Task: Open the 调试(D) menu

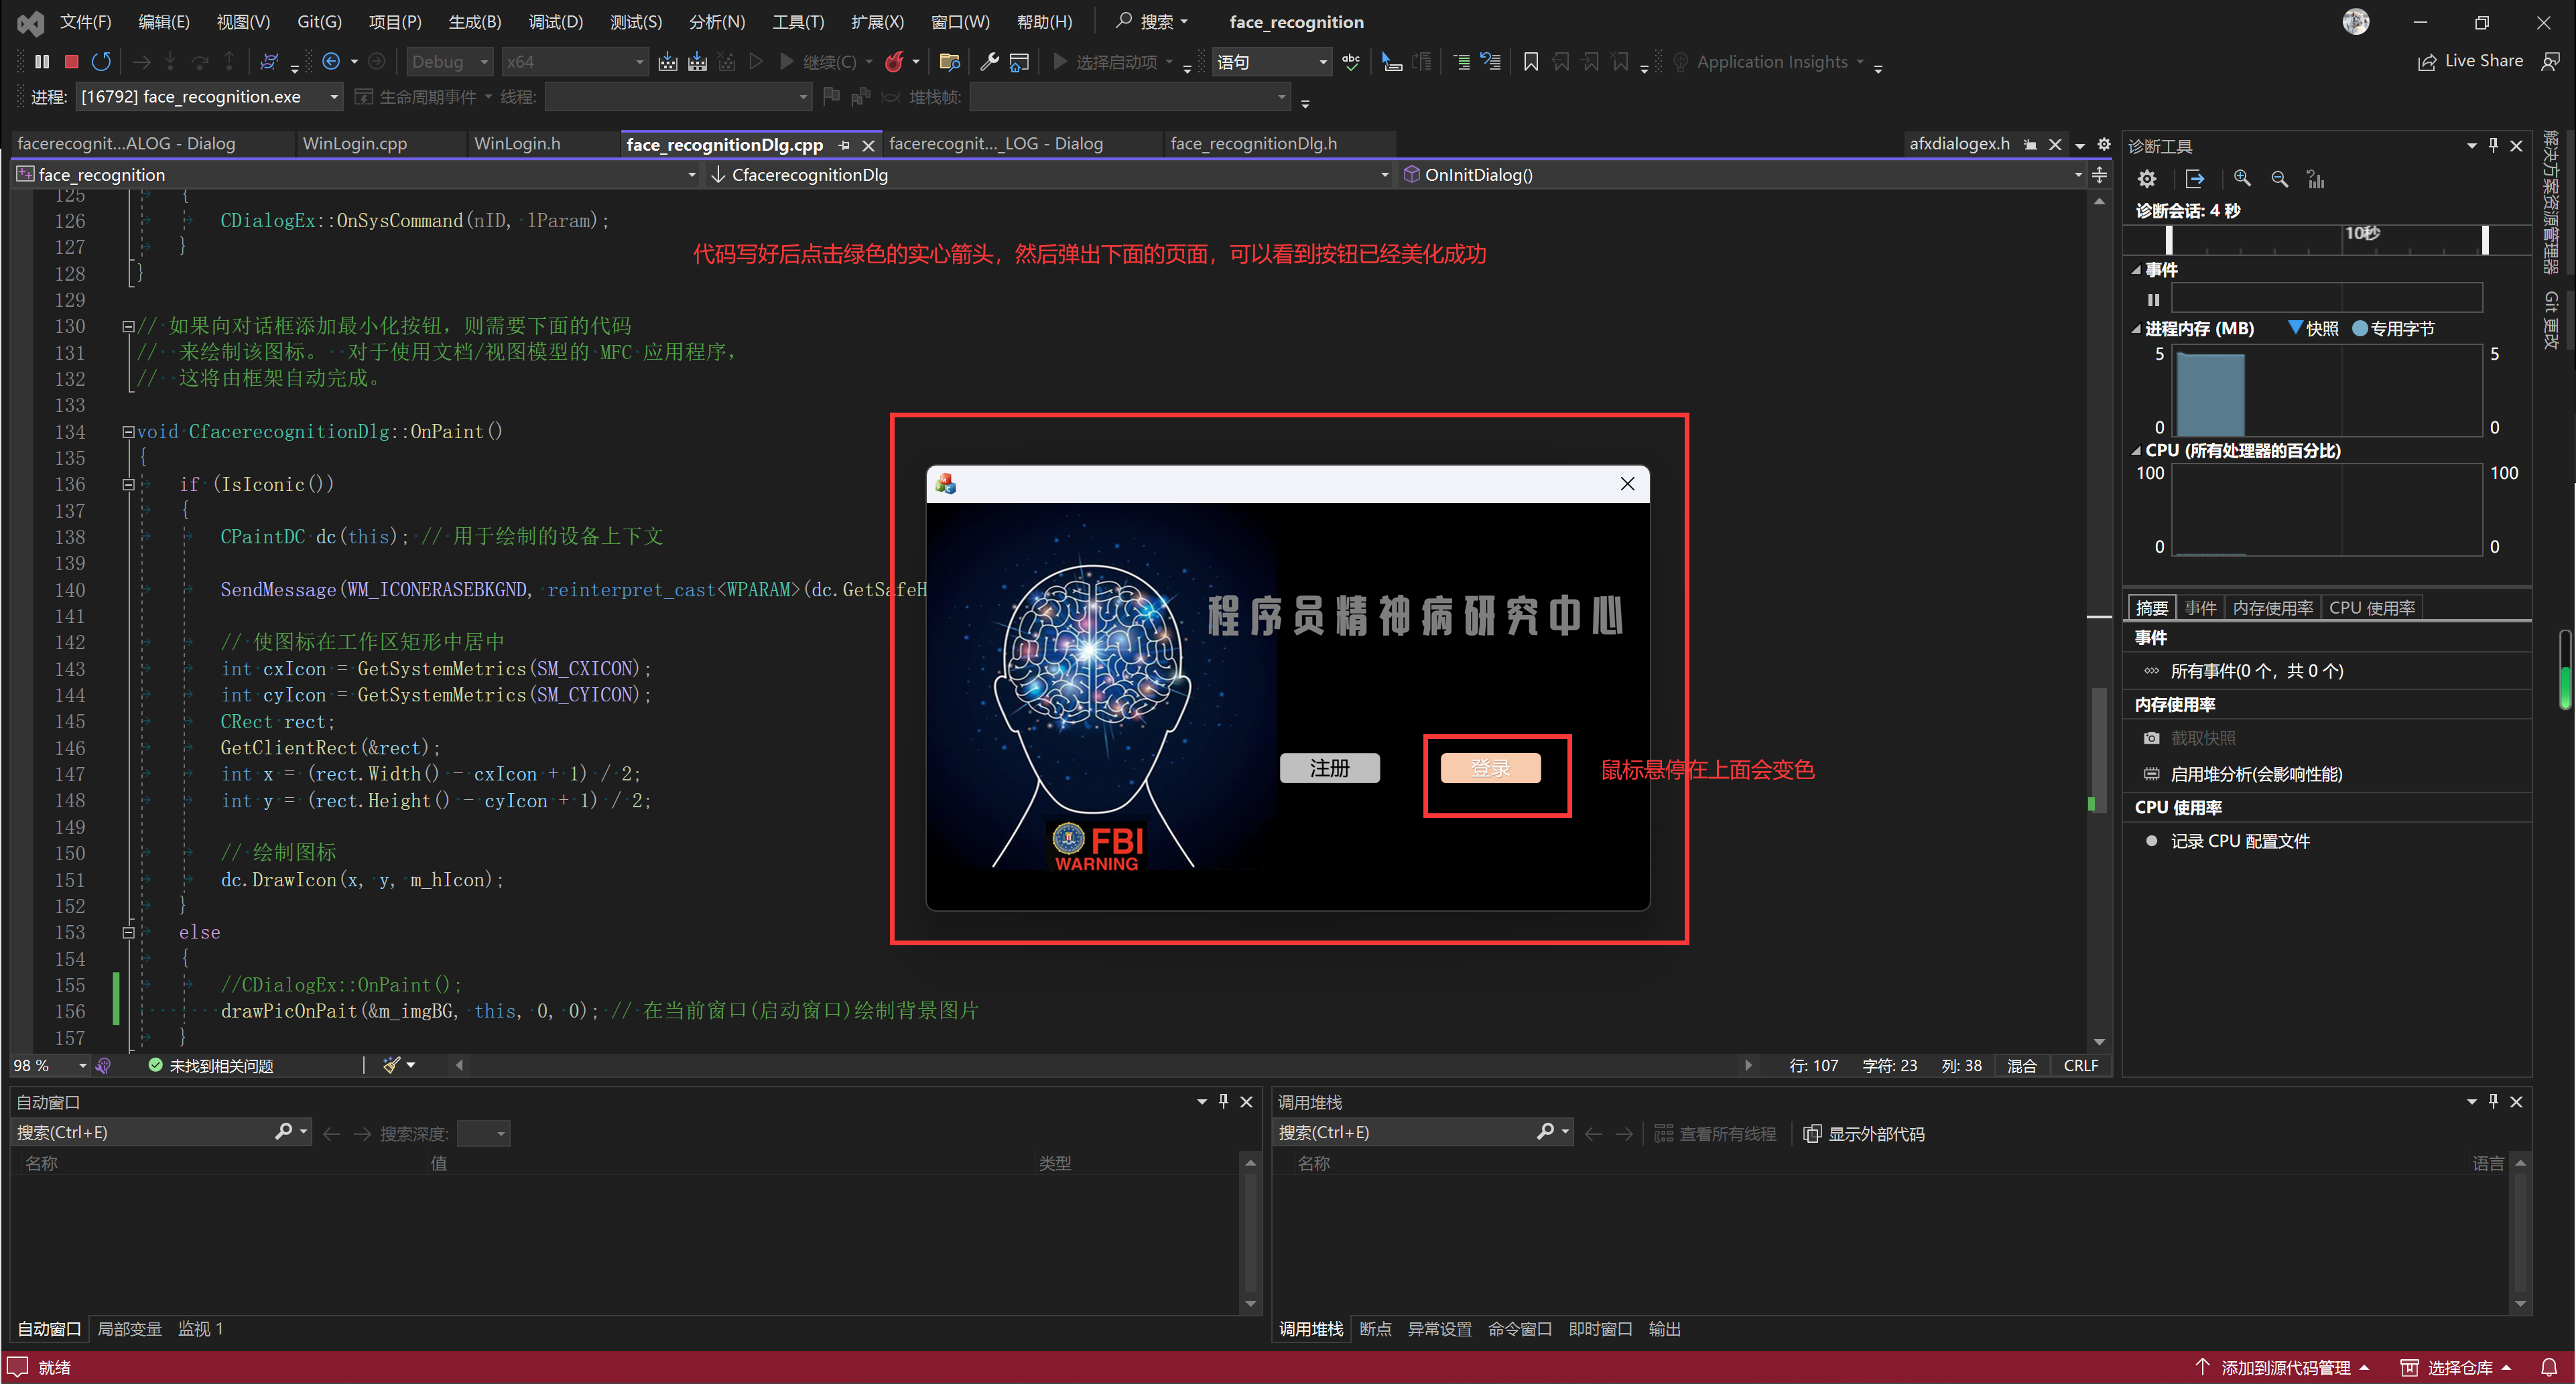Action: [x=555, y=22]
